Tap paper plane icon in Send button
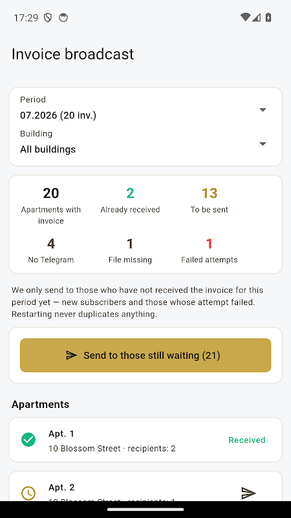291x518 pixels. coord(71,355)
